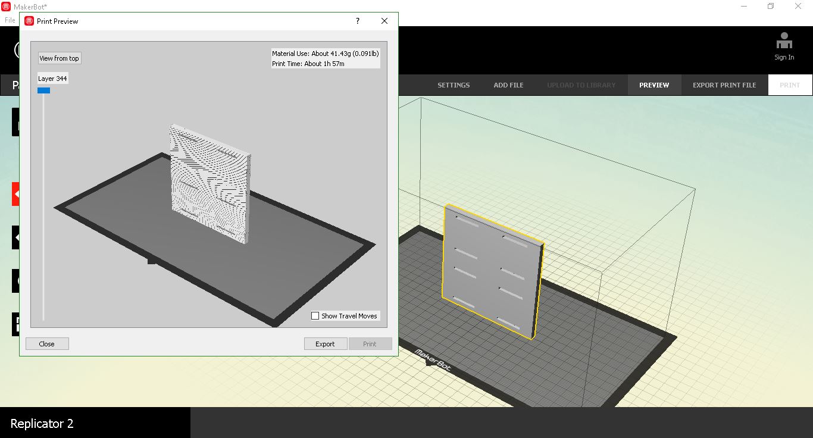
Task: Select the Preview tab
Action: click(654, 85)
